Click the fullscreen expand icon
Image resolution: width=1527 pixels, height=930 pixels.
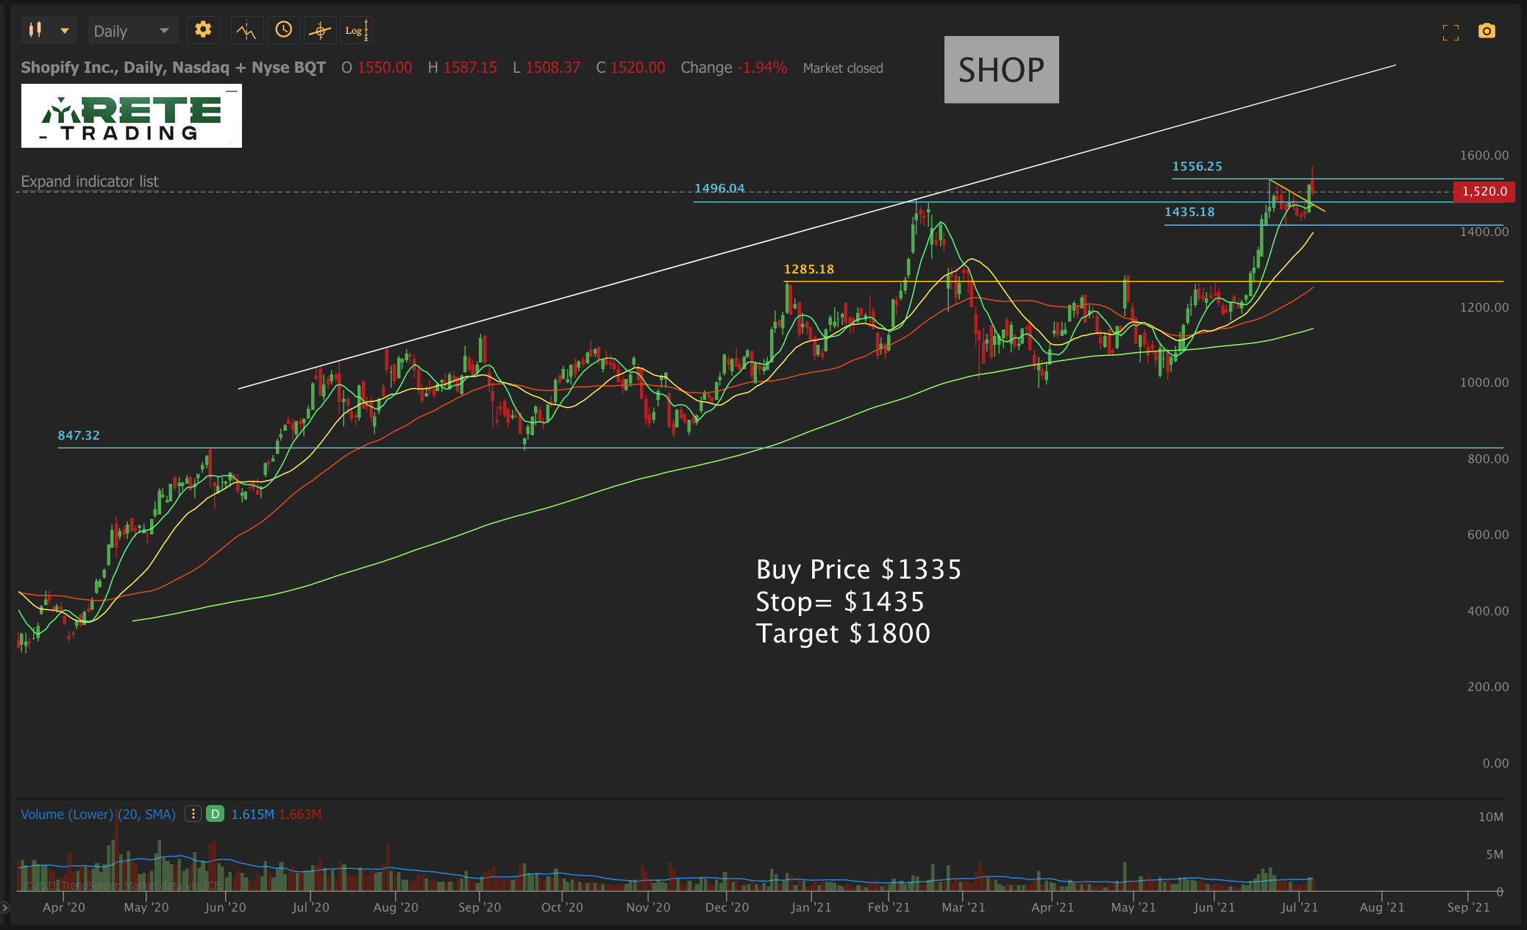1451,32
